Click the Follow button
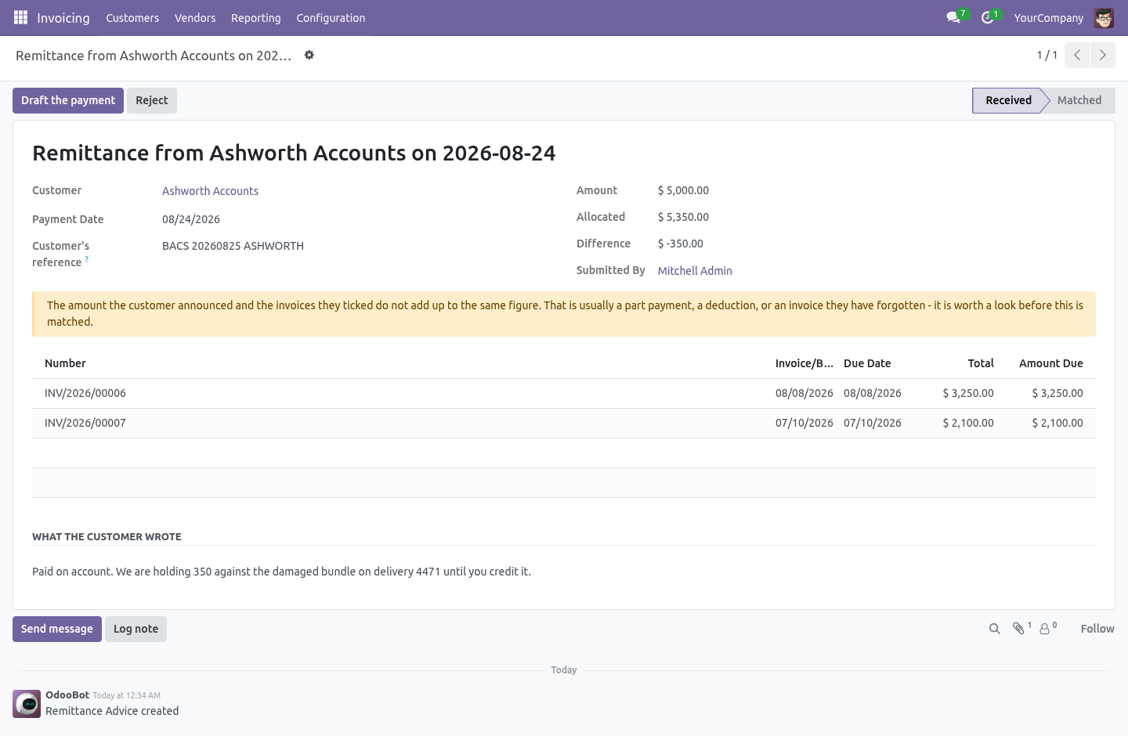This screenshot has height=736, width=1128. (x=1097, y=629)
